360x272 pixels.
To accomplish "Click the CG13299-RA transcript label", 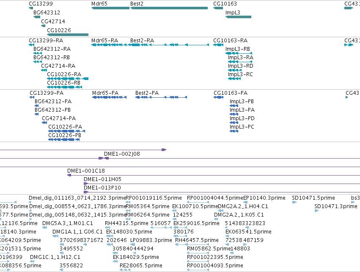I will pos(46,41).
